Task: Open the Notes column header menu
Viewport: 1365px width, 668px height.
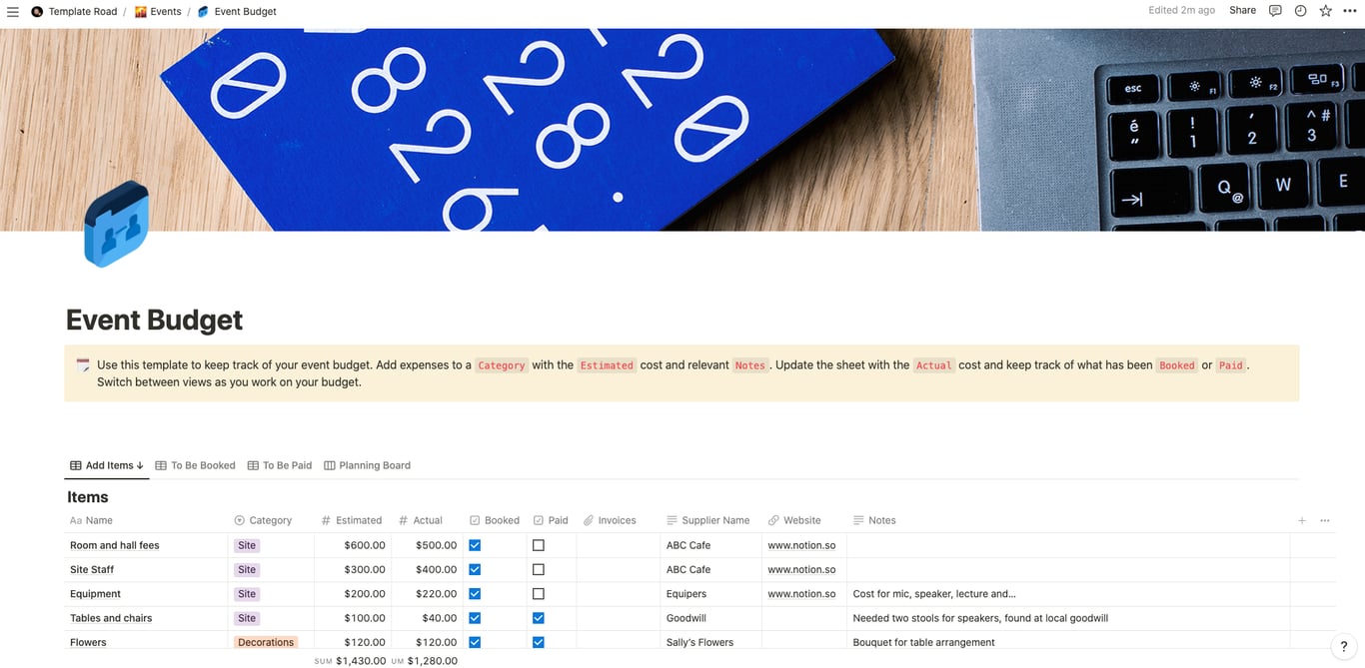Action: click(x=874, y=520)
